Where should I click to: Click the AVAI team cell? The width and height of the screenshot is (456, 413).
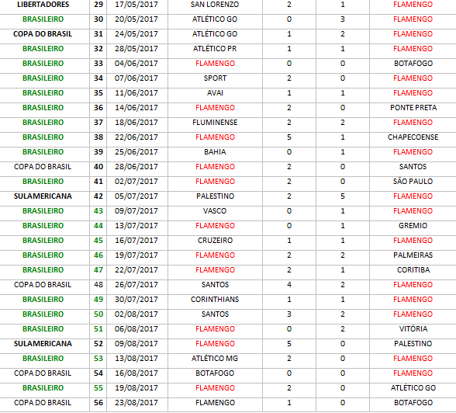[x=215, y=93]
